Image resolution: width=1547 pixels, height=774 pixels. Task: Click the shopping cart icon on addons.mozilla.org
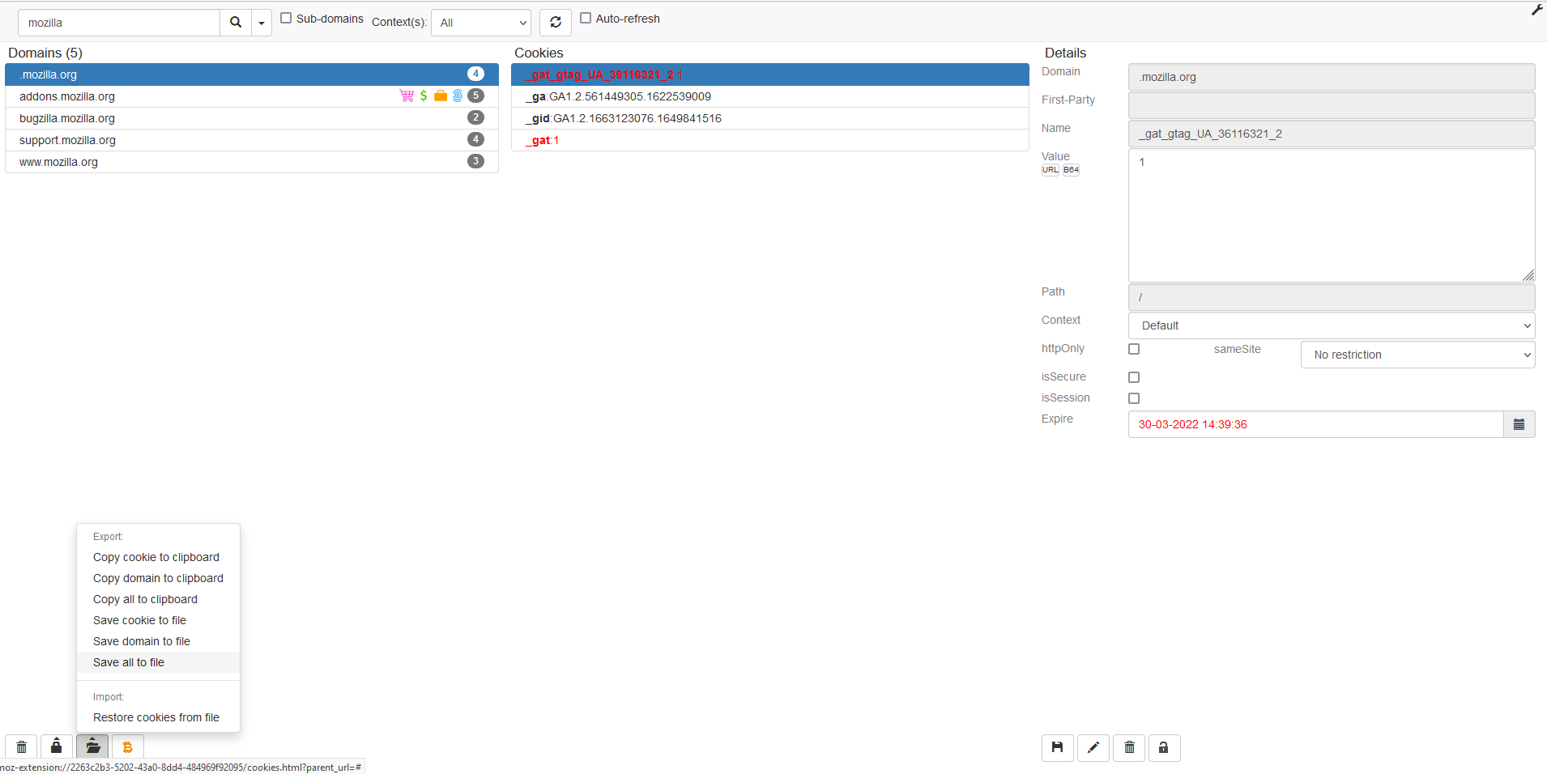tap(407, 96)
